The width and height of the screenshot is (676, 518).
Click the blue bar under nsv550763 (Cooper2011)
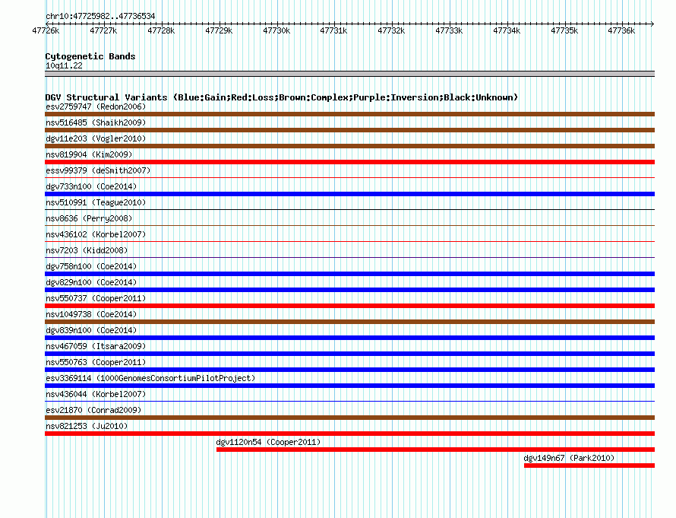pos(349,370)
